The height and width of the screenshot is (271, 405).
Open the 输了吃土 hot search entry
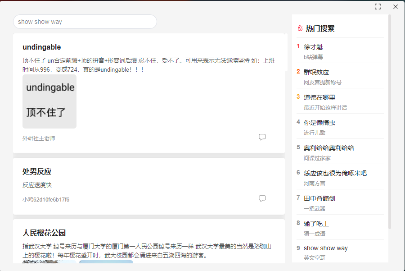pos(314,223)
